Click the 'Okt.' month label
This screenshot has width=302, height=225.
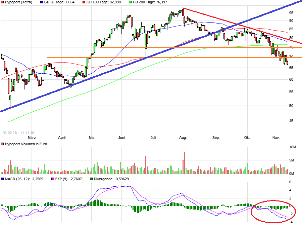[247, 138]
